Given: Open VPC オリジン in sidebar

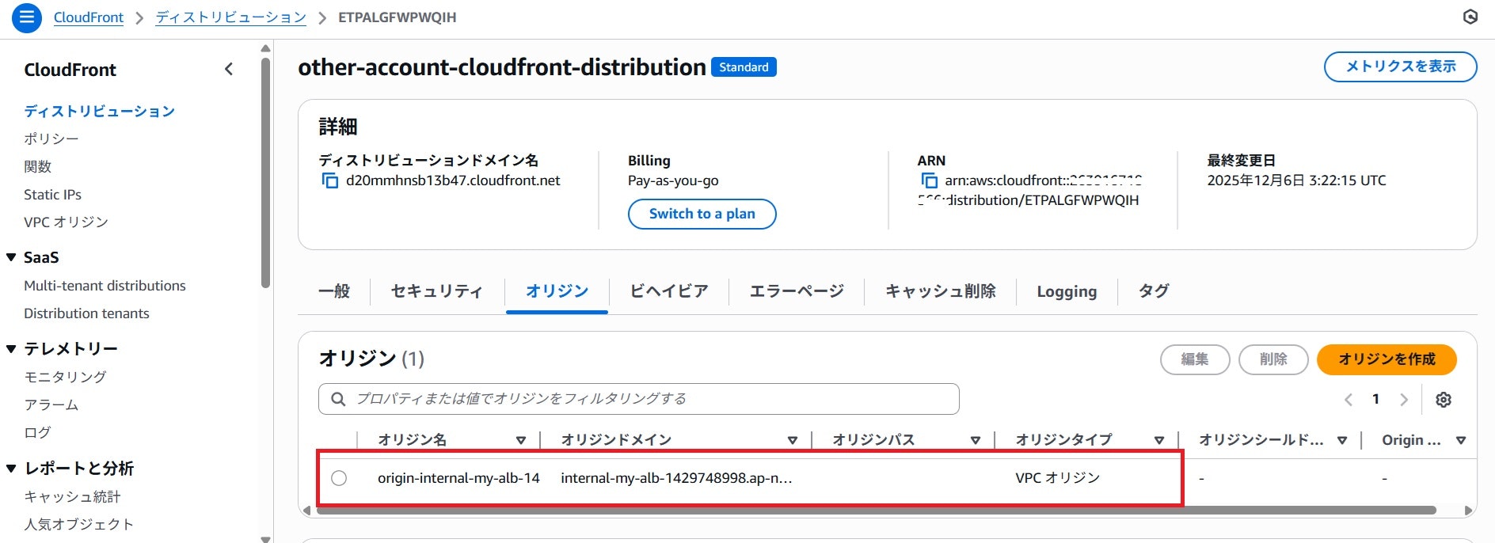Looking at the screenshot, I should (x=66, y=222).
